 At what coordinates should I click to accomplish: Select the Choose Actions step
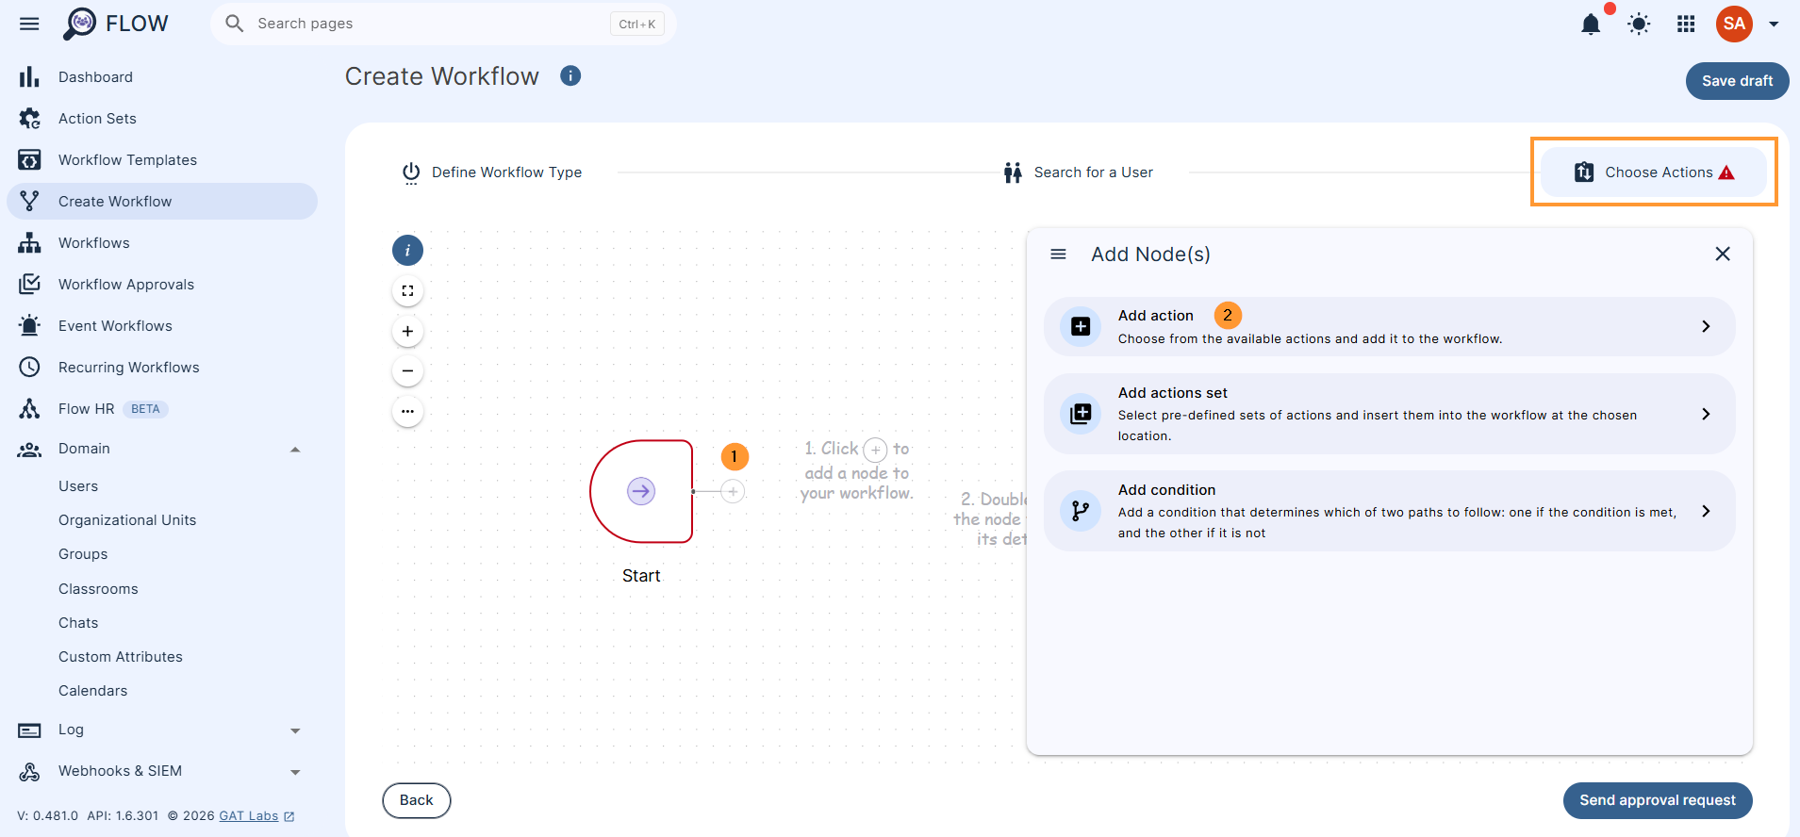(1654, 172)
